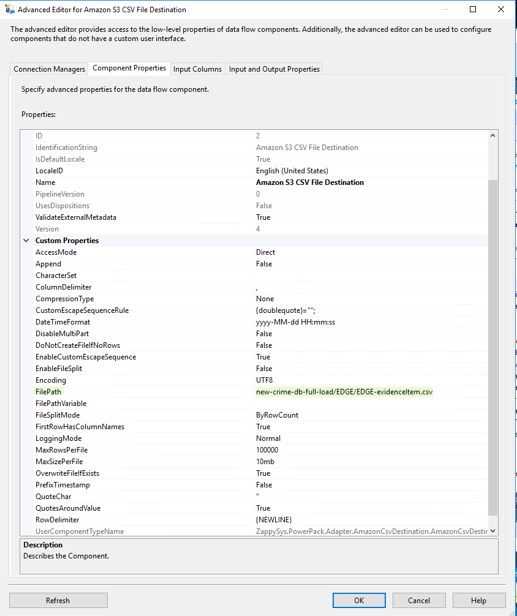Collapse the Custom Properties section
517x616 pixels.
pyautogui.click(x=26, y=241)
